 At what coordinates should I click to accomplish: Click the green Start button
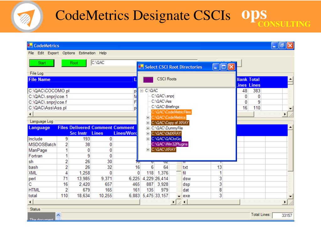(x=42, y=63)
